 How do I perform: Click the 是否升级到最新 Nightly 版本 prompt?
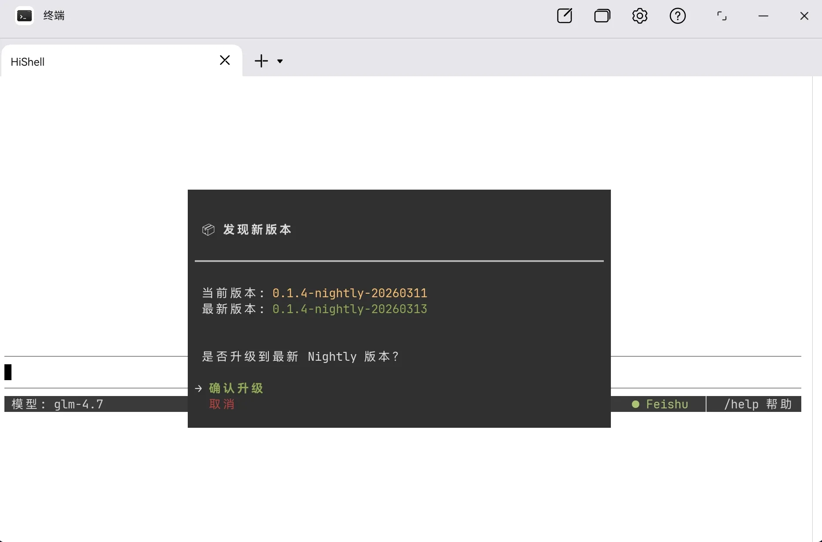[x=301, y=356]
